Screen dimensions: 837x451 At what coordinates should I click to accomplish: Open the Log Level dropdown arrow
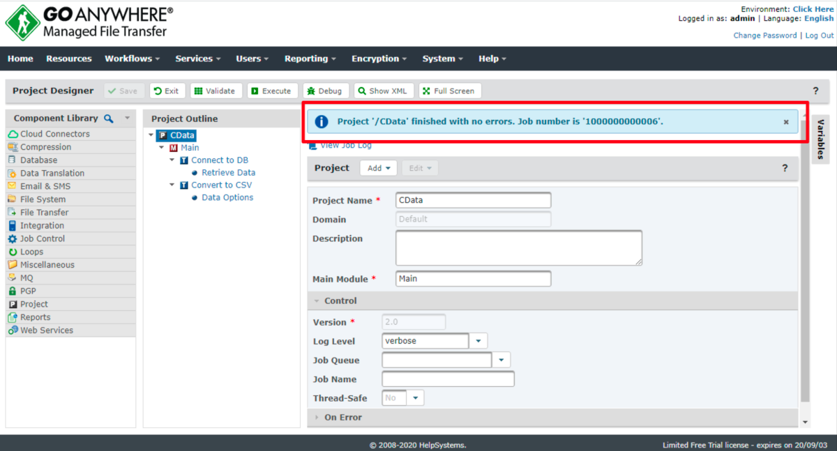pos(478,342)
